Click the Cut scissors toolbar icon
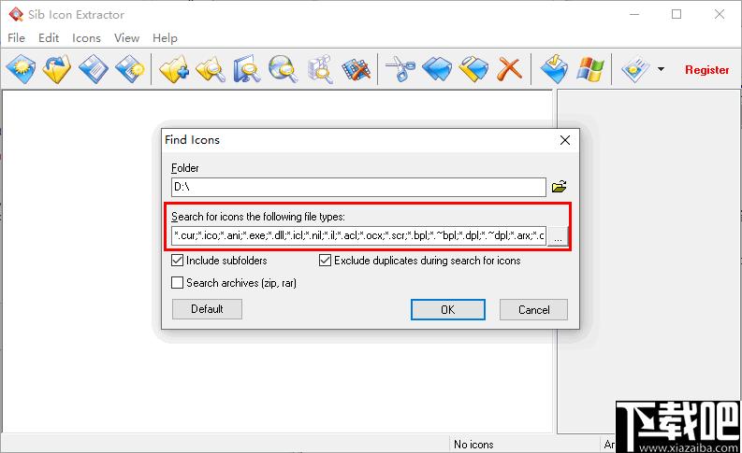Screen dimensions: 742x453 [x=400, y=69]
